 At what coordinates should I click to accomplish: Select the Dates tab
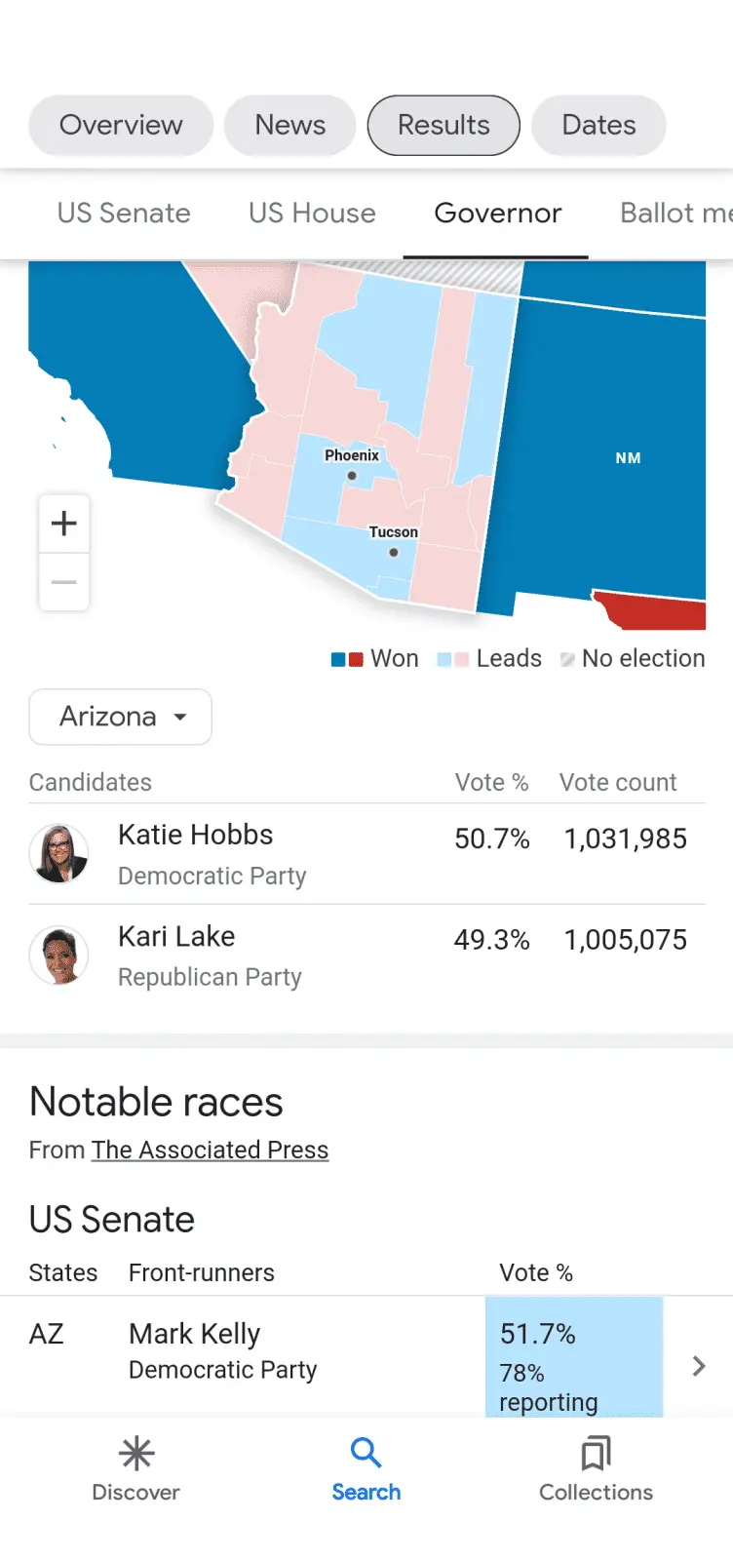598,126
